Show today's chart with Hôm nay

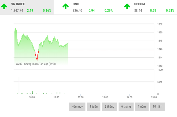pos(77,107)
